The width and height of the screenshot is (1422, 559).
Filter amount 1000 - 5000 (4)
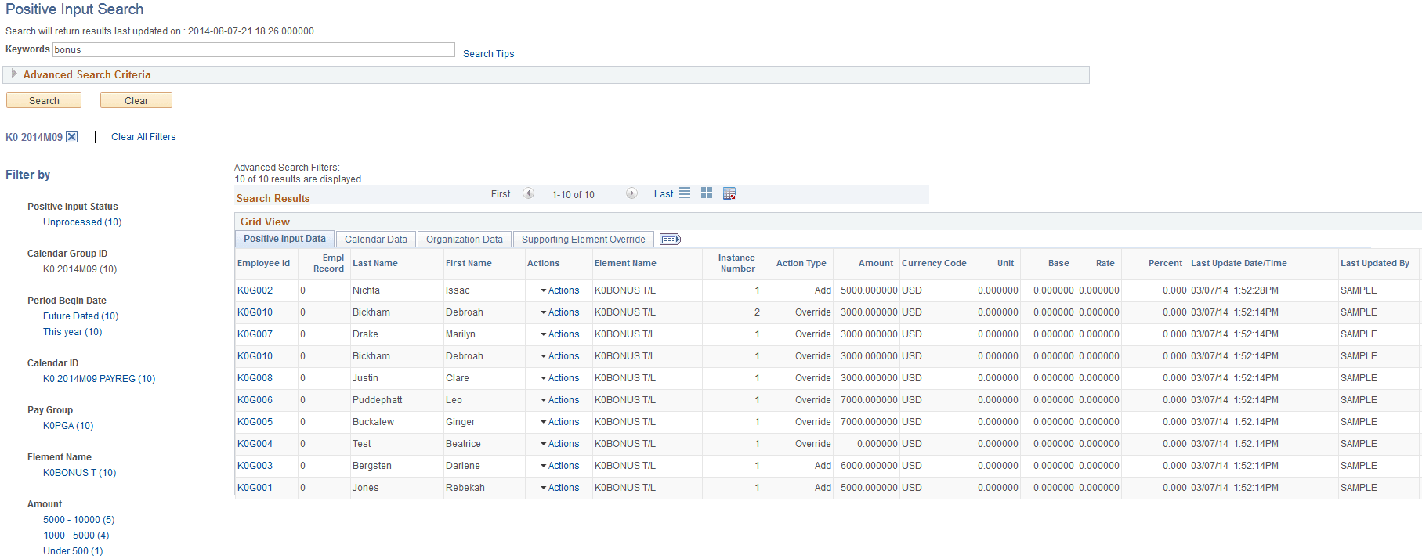76,536
